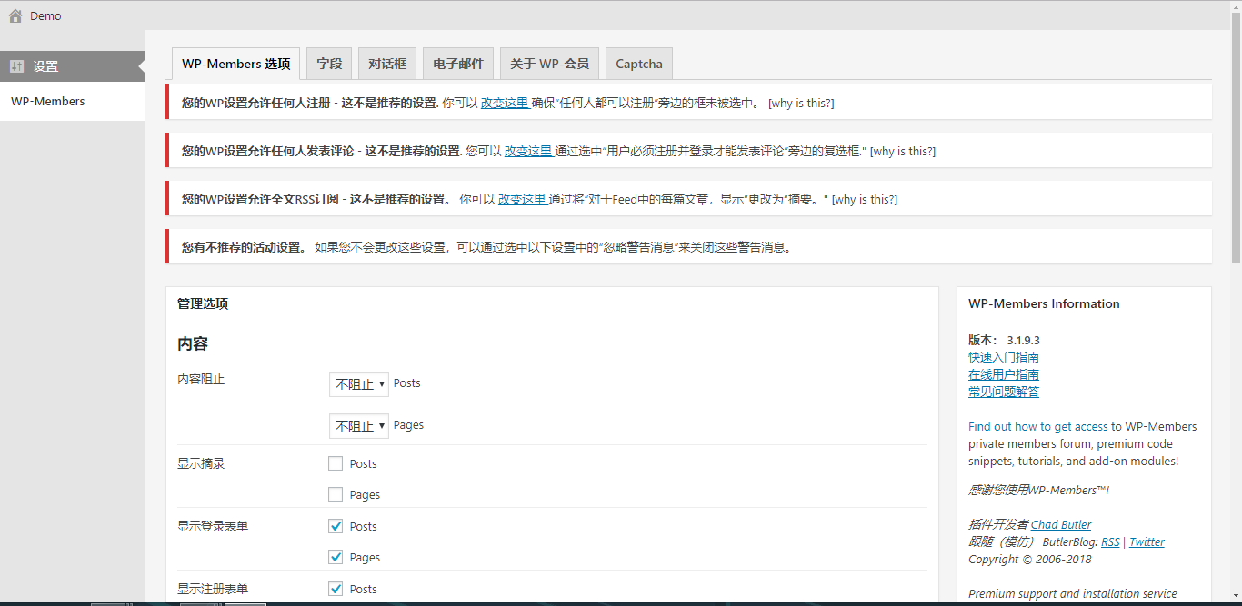The height and width of the screenshot is (606, 1242).
Task: Enable 显示摘录 for Pages
Action: [336, 494]
